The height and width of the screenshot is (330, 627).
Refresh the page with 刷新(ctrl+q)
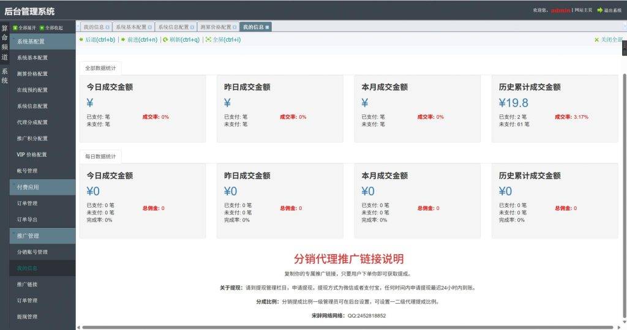click(181, 40)
